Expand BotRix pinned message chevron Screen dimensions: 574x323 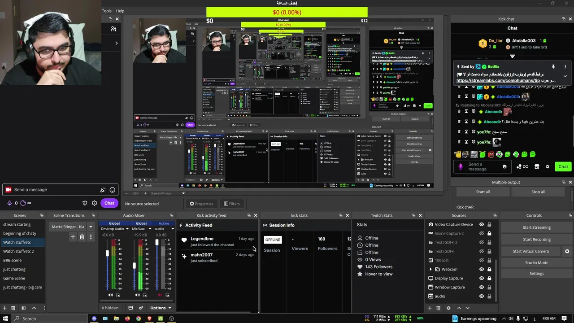click(x=565, y=76)
